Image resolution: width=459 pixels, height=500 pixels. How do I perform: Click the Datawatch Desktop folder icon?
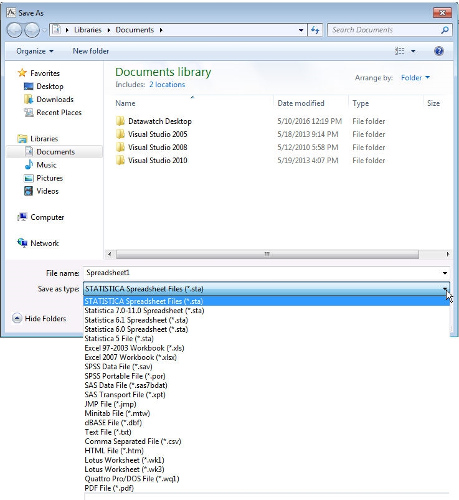(120, 121)
